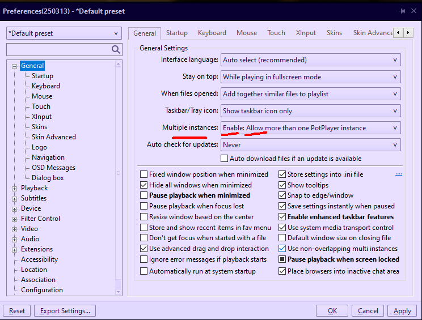Screen dimensions: 422x320
Task: Click the settings search input field
Action: click(x=59, y=49)
